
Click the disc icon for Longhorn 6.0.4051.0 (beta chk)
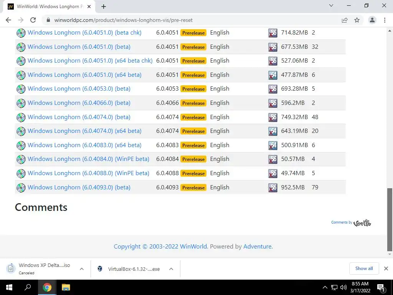click(21, 33)
